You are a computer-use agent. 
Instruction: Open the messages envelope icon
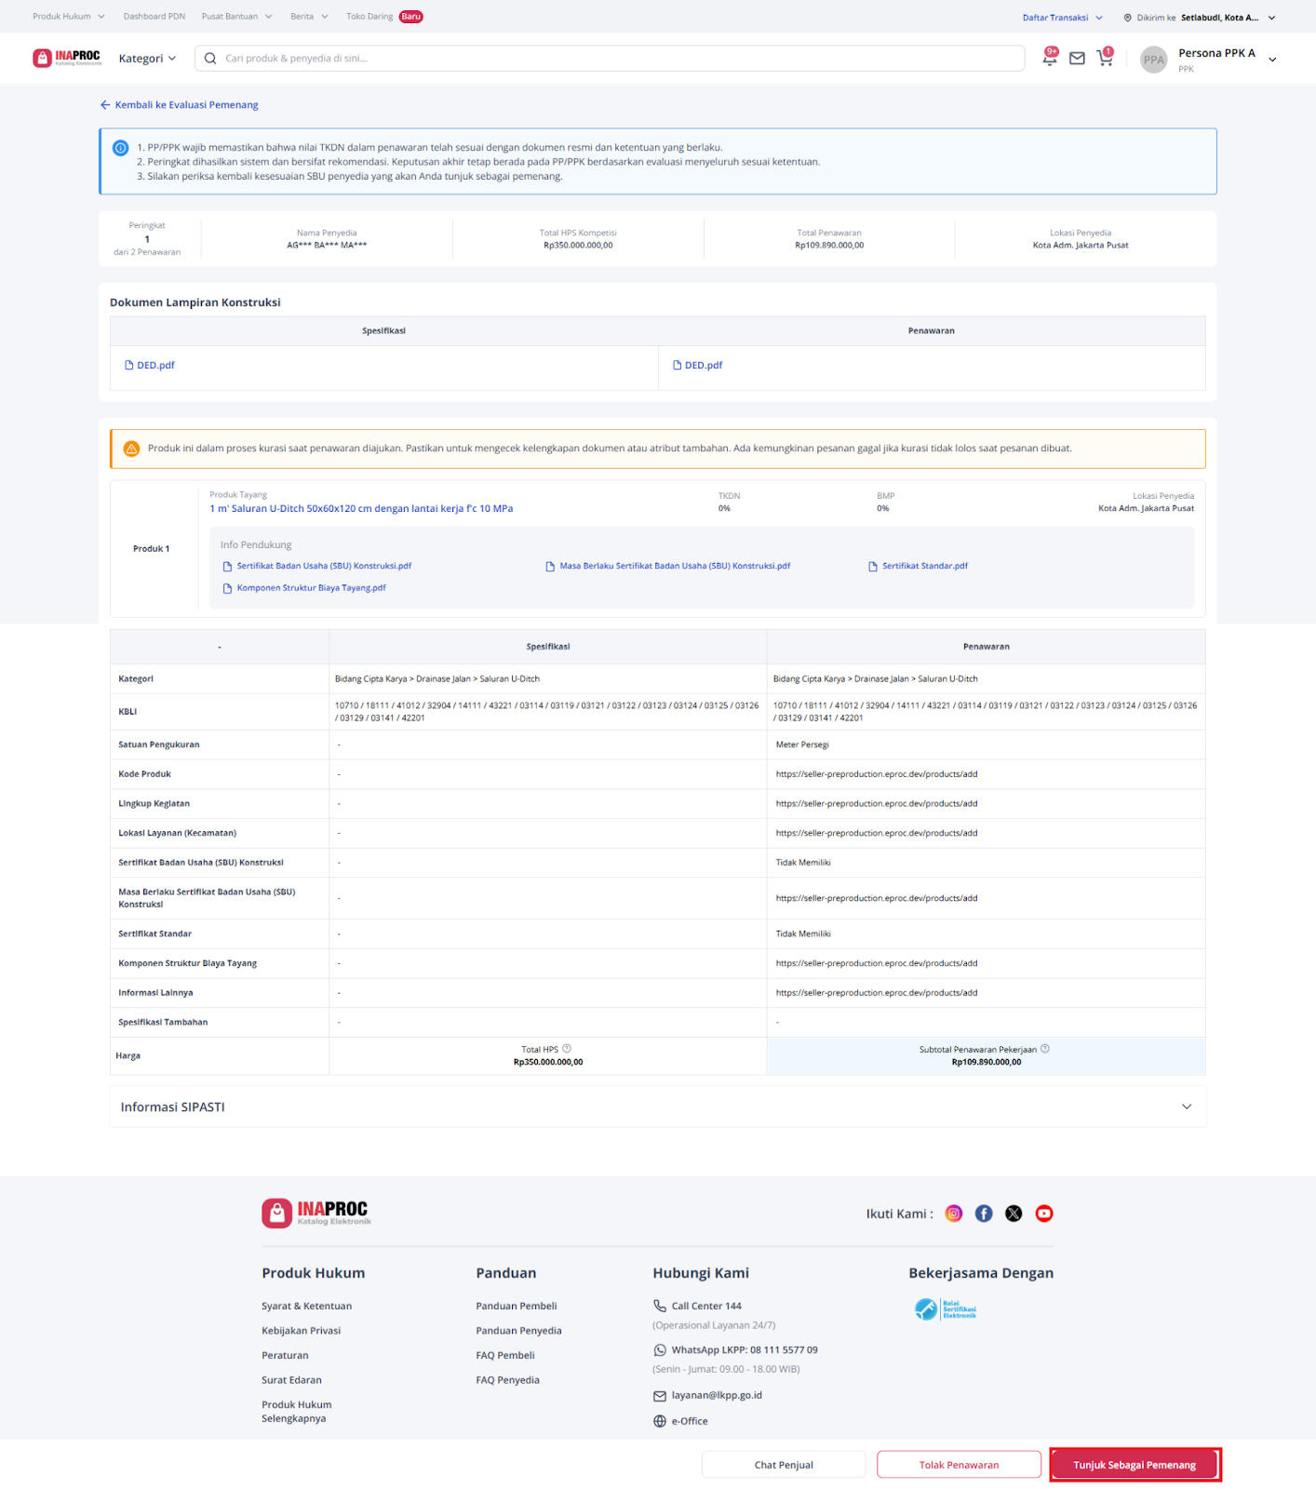tap(1077, 59)
